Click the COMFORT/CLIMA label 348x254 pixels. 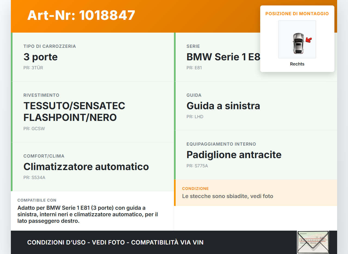[44, 156]
